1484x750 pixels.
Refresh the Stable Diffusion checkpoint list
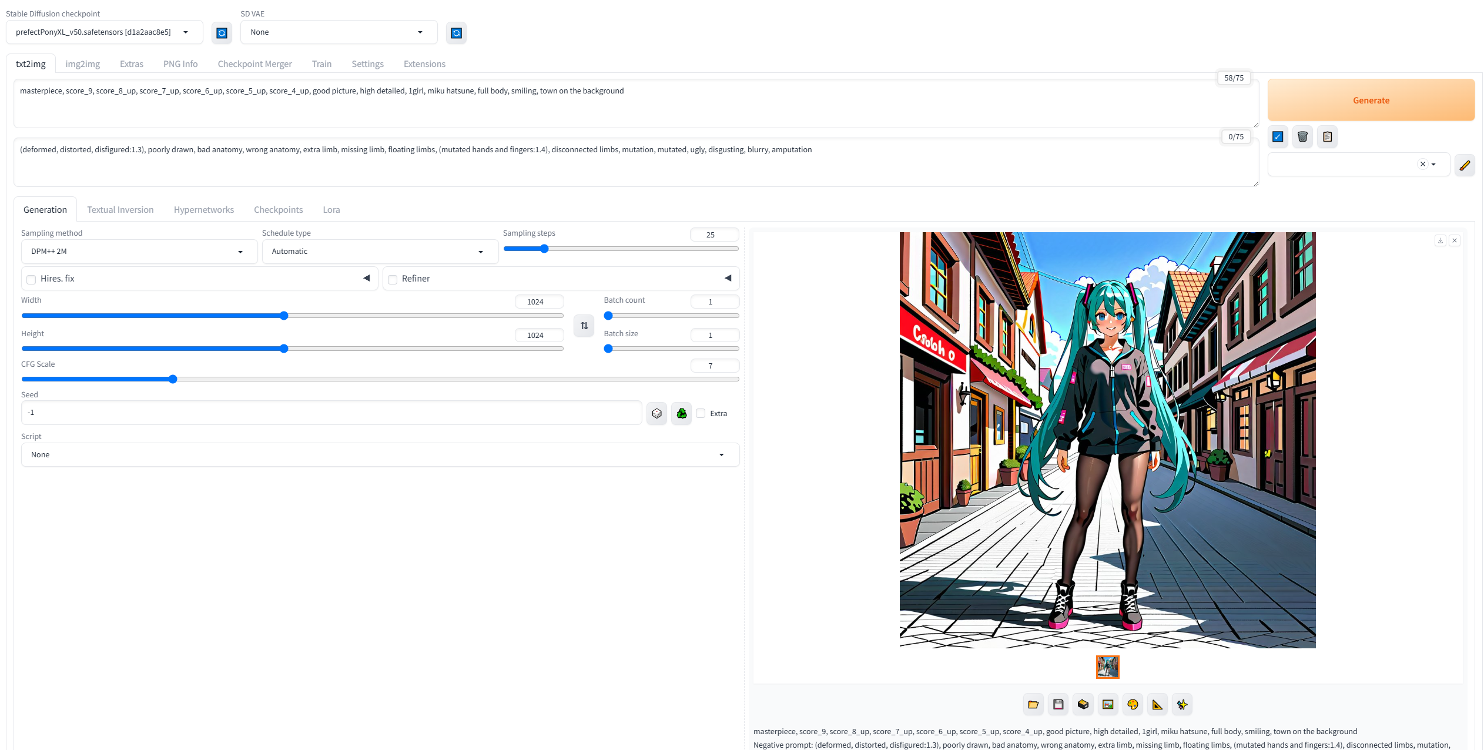click(x=222, y=33)
